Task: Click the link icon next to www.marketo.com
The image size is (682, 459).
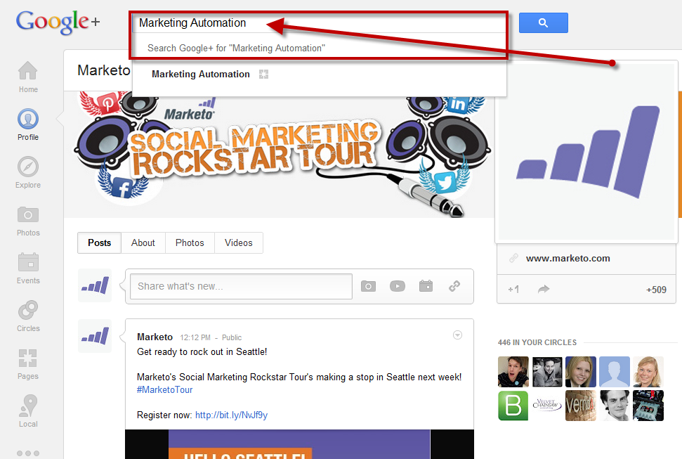Action: coord(513,258)
